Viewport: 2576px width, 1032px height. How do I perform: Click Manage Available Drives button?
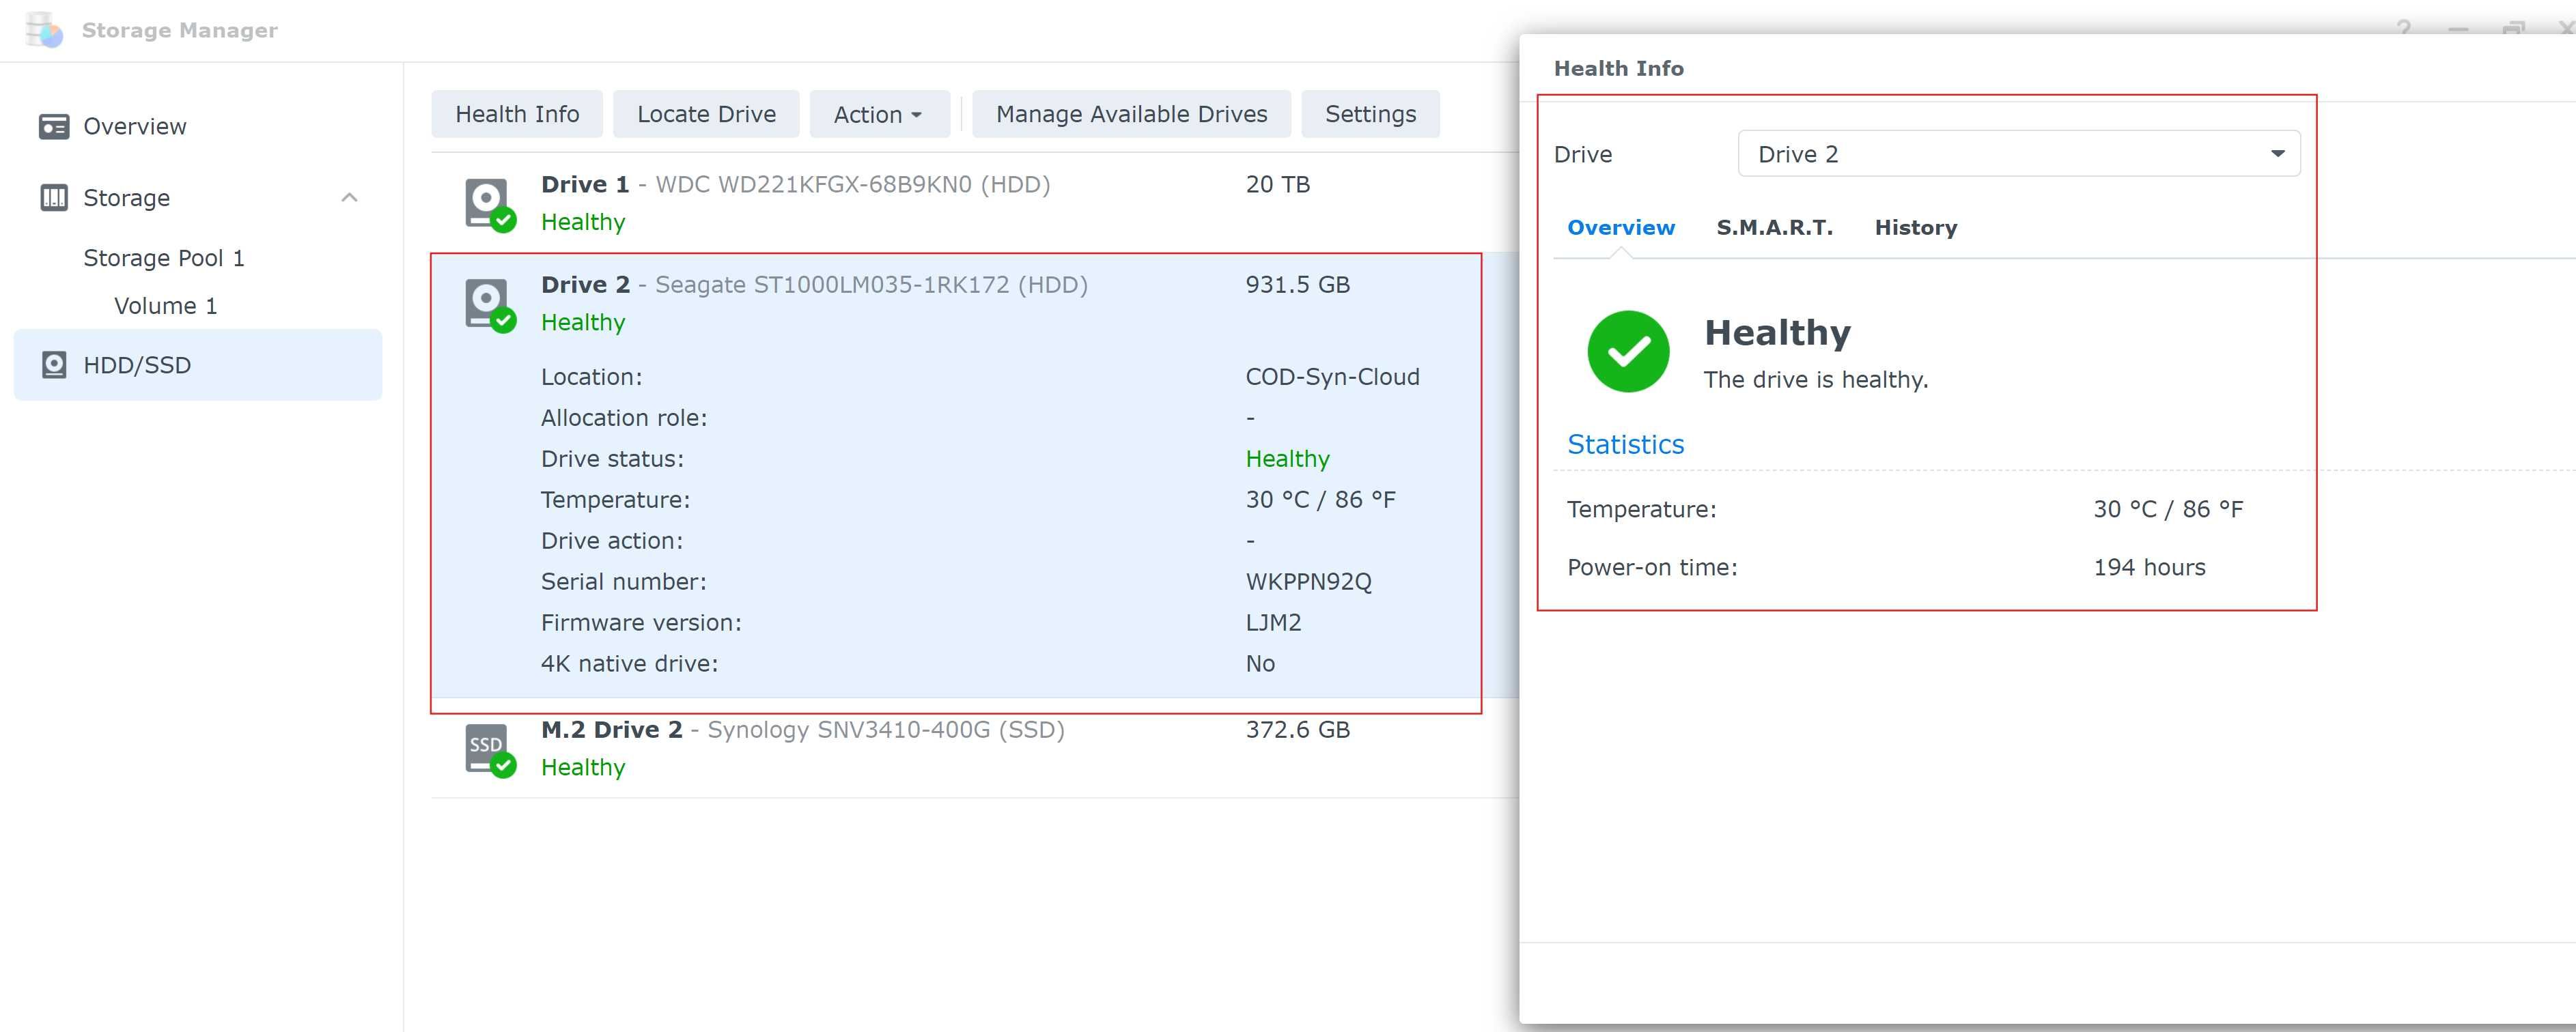pos(1131,114)
